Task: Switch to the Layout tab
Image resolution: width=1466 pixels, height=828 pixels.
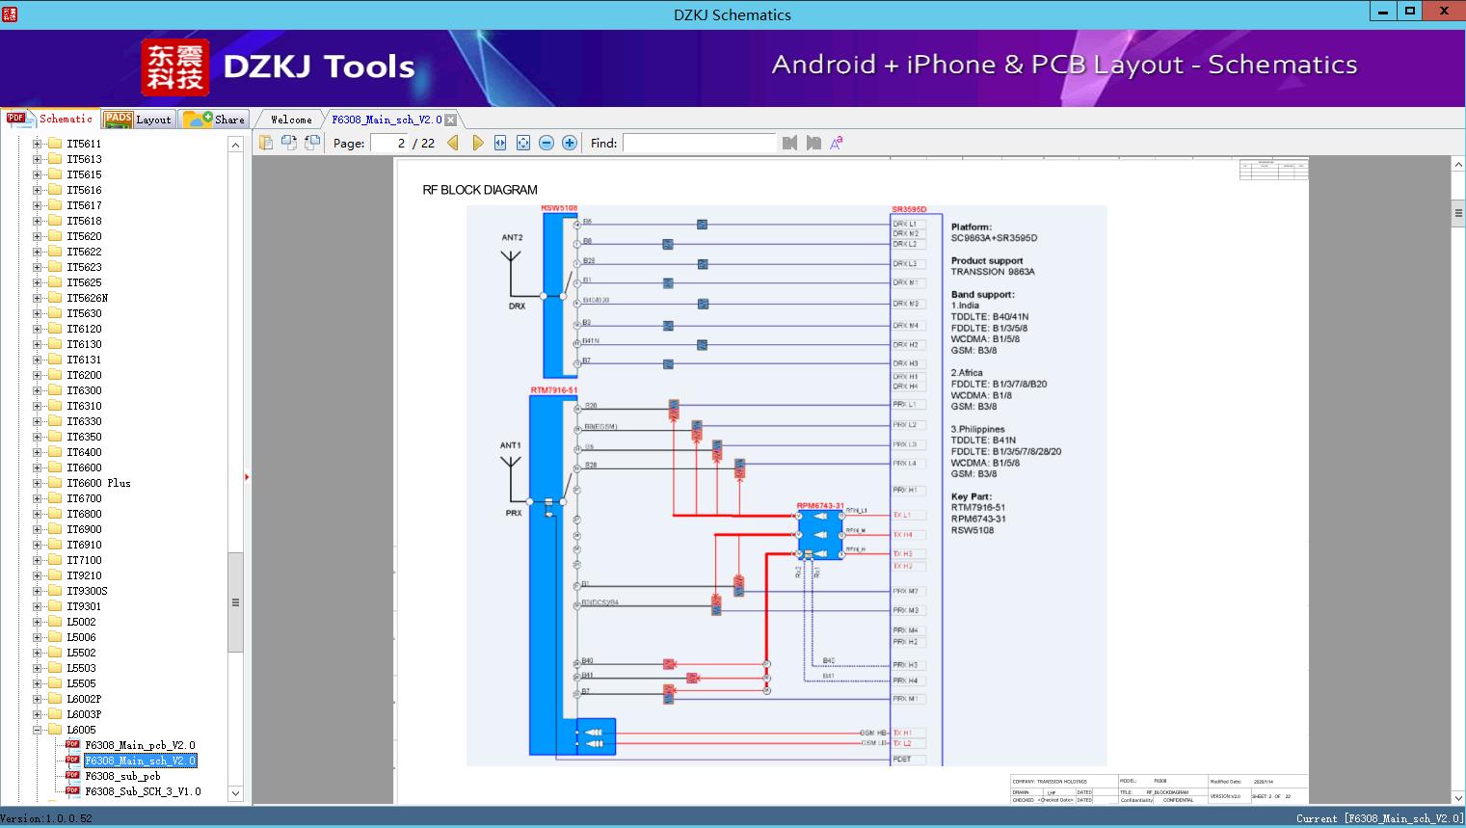Action: tap(138, 119)
